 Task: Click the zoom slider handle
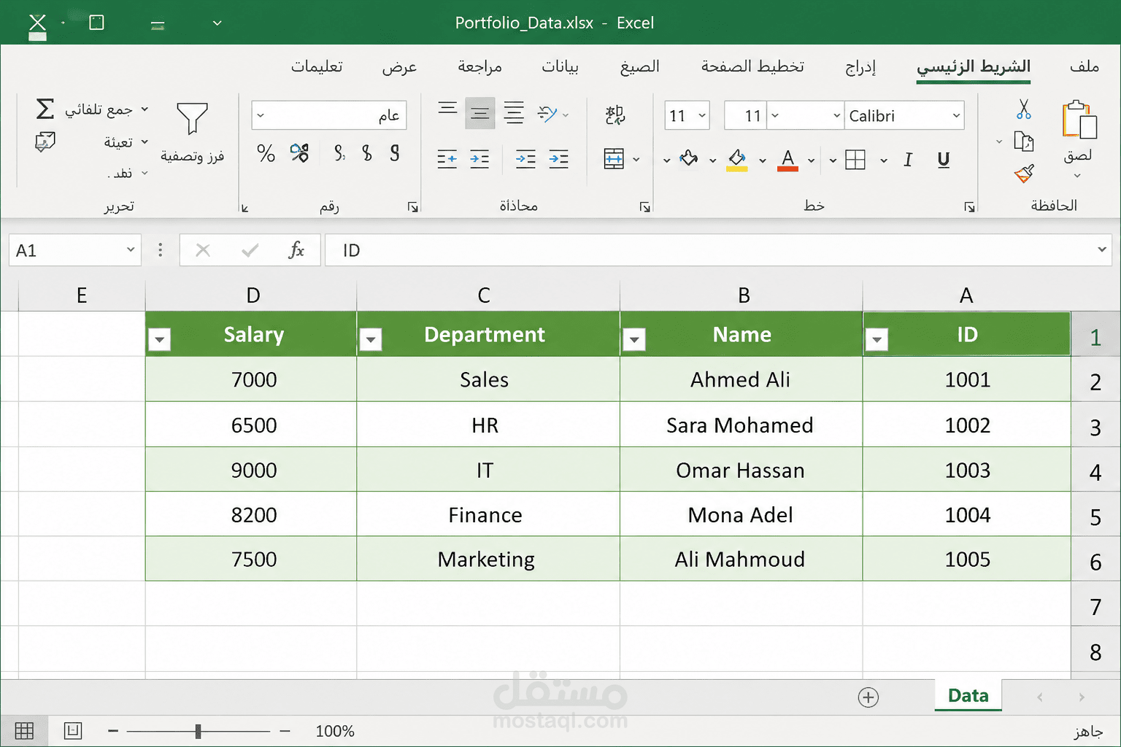198,731
